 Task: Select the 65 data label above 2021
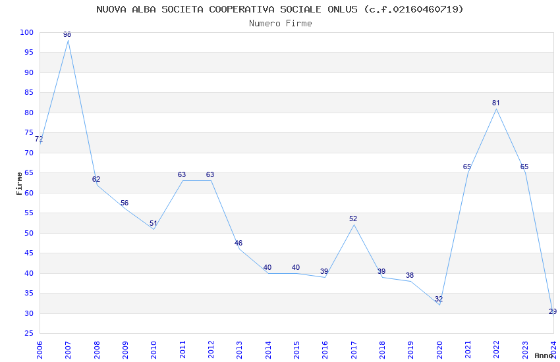pos(467,167)
